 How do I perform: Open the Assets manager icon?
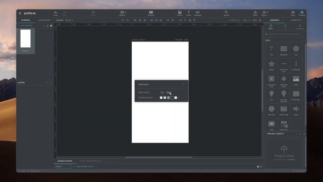pos(180,14)
